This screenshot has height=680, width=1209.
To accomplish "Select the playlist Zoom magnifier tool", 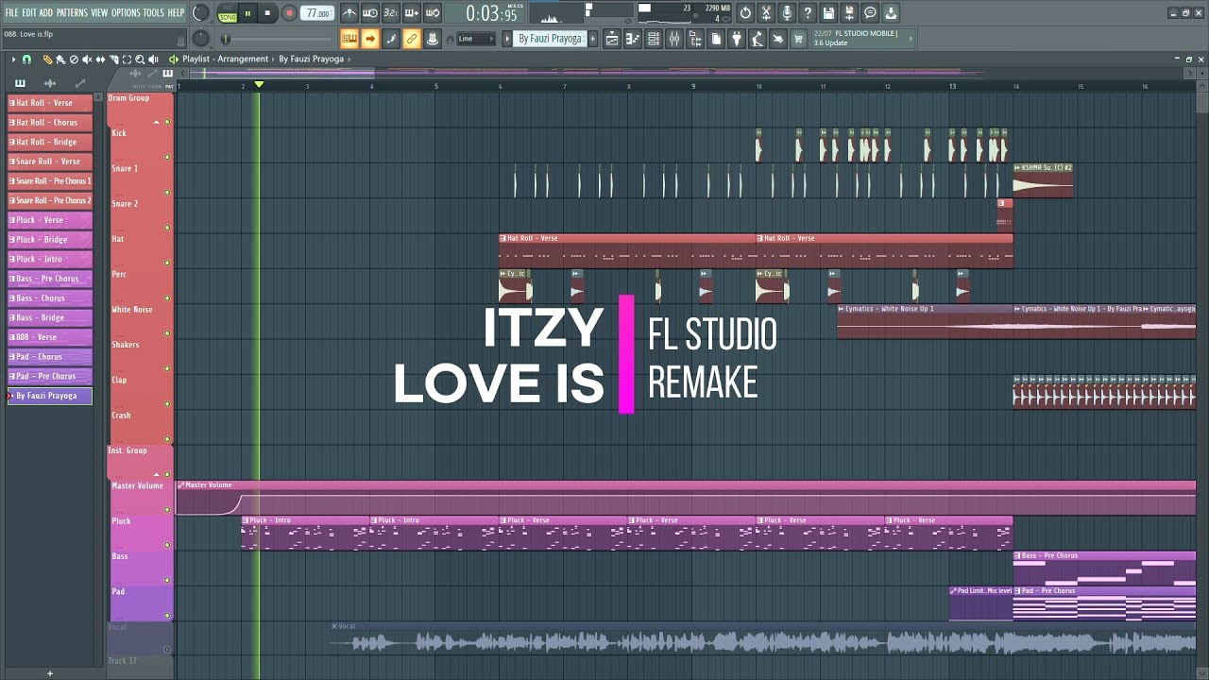I will pyautogui.click(x=140, y=59).
